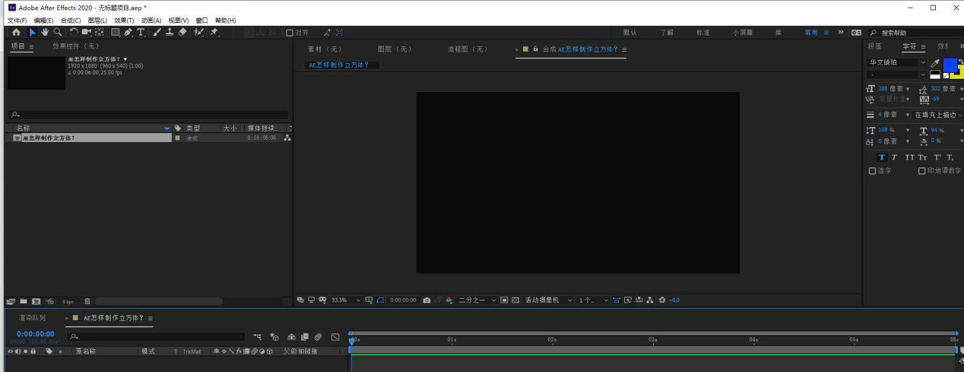The width and height of the screenshot is (964, 372).
Task: Toggle all caps TT button
Action: click(910, 157)
